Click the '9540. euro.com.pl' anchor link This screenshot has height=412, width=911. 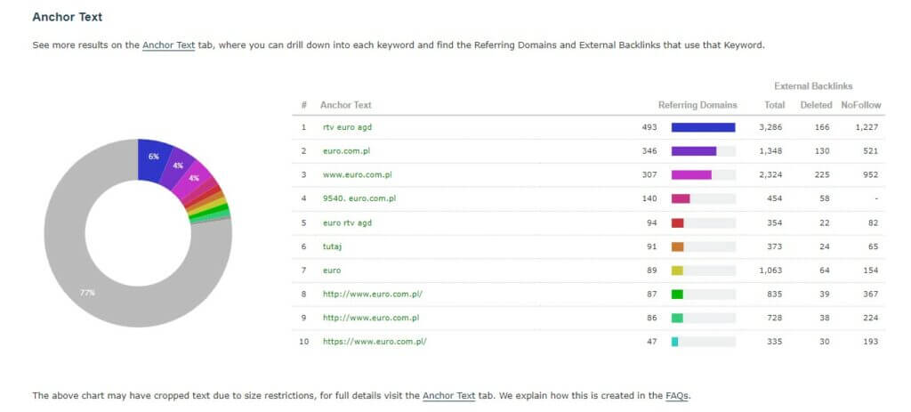coord(359,198)
